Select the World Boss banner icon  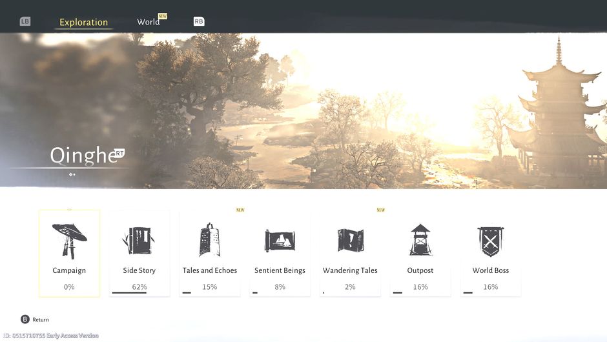pyautogui.click(x=490, y=241)
